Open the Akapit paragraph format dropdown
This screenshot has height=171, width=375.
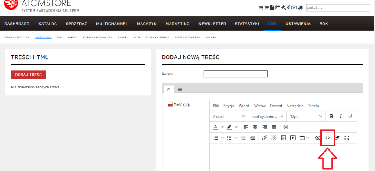pos(229,116)
